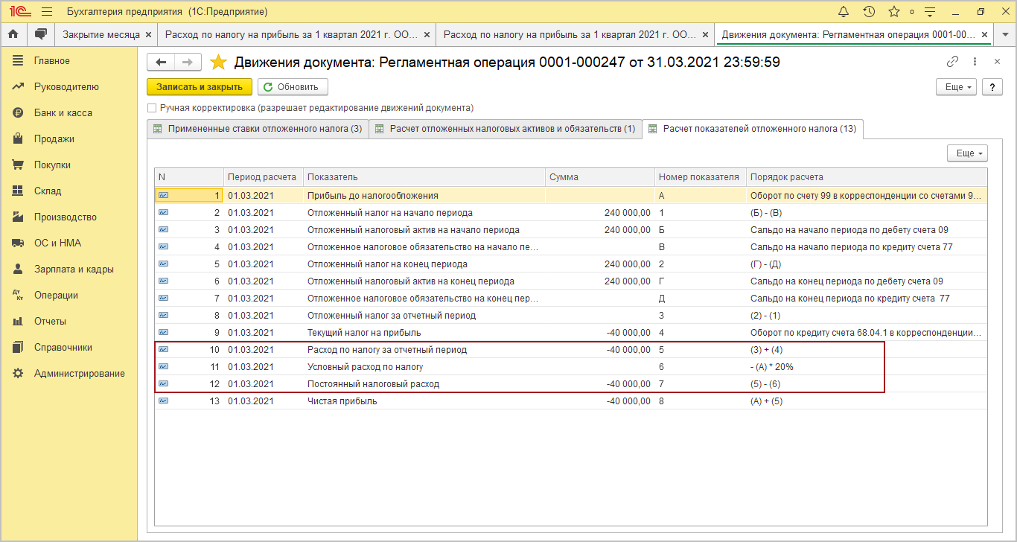Open the discussions chat icon

pyautogui.click(x=40, y=34)
